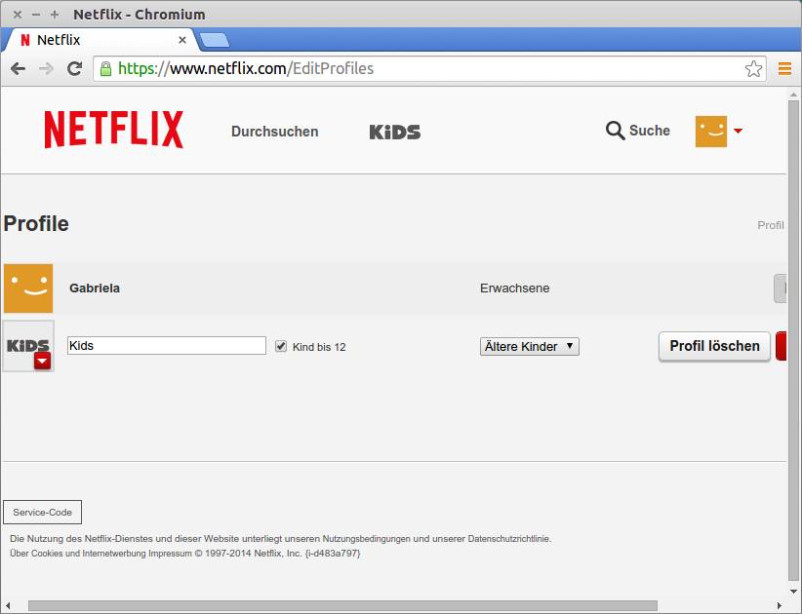Click the Service-Code button
Viewport: 802px width, 614px height.
point(43,513)
